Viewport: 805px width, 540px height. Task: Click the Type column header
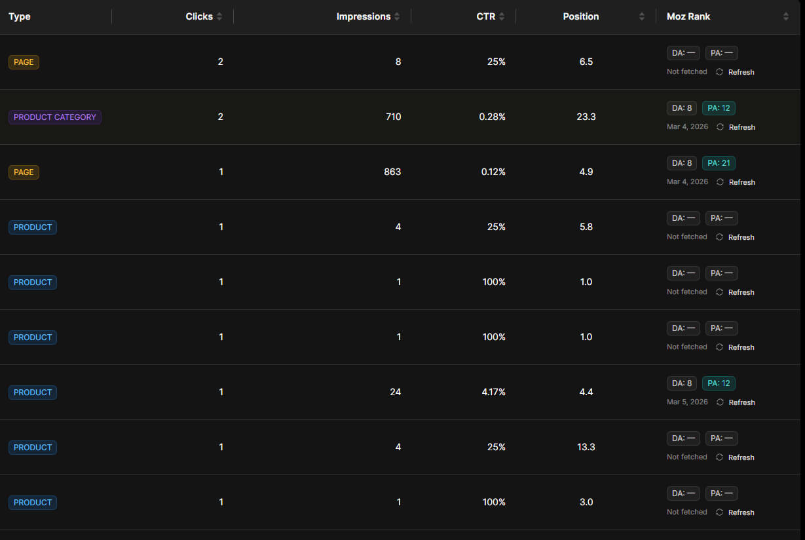[x=20, y=17]
